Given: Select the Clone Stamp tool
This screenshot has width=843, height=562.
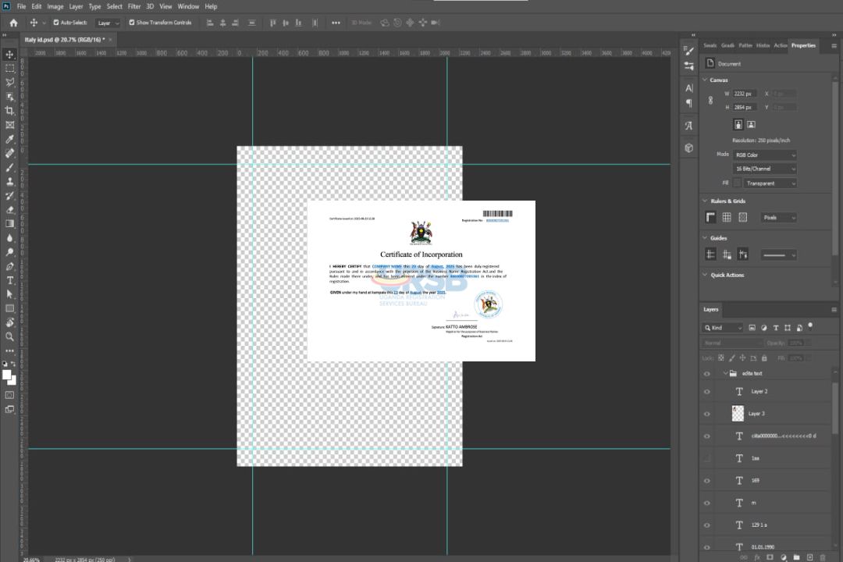Looking at the screenshot, I should [x=10, y=181].
